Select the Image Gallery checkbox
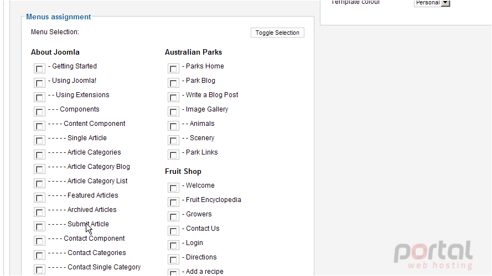This screenshot has width=492, height=276. point(173,112)
